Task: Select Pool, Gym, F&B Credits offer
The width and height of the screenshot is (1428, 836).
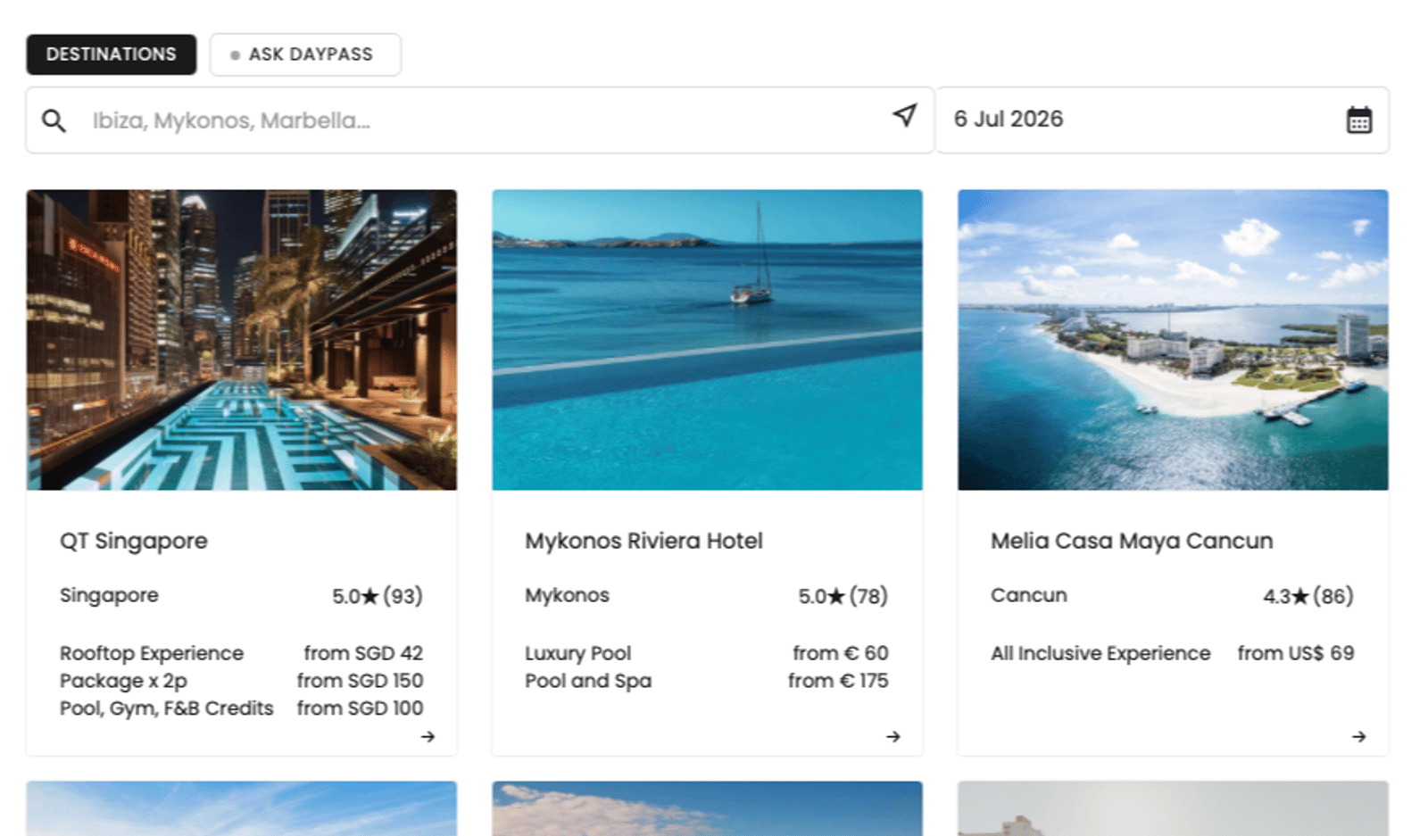Action: pos(167,708)
